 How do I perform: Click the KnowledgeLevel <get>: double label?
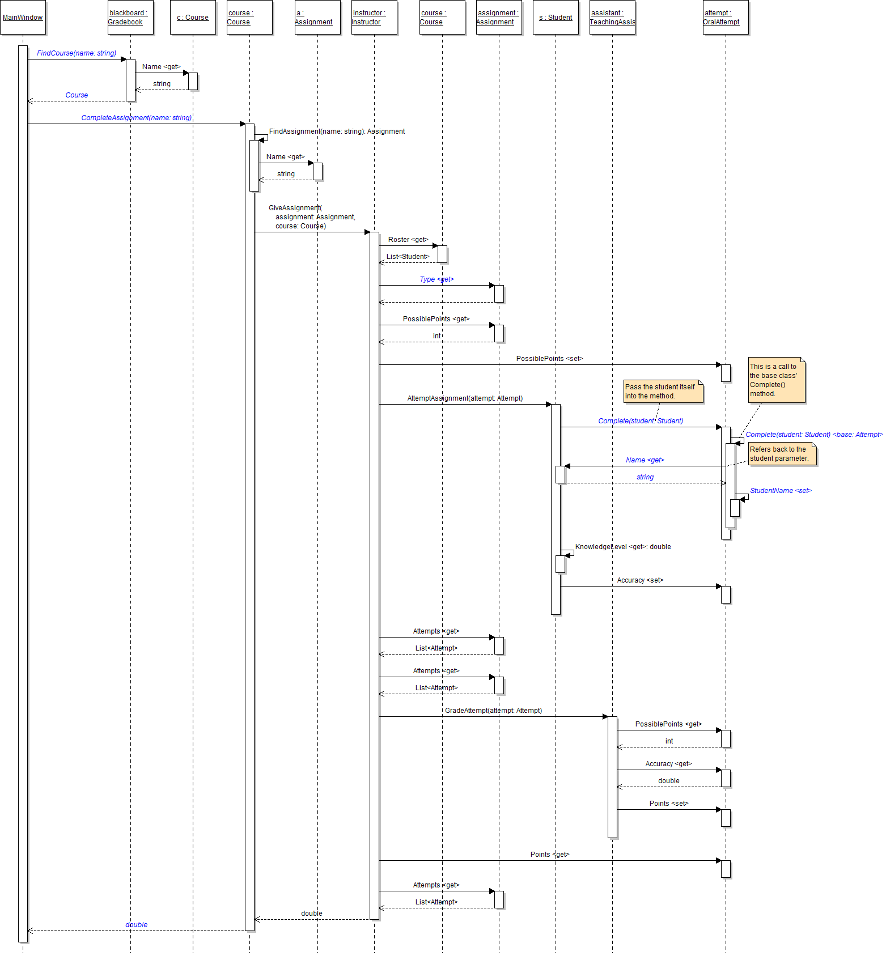pos(623,547)
